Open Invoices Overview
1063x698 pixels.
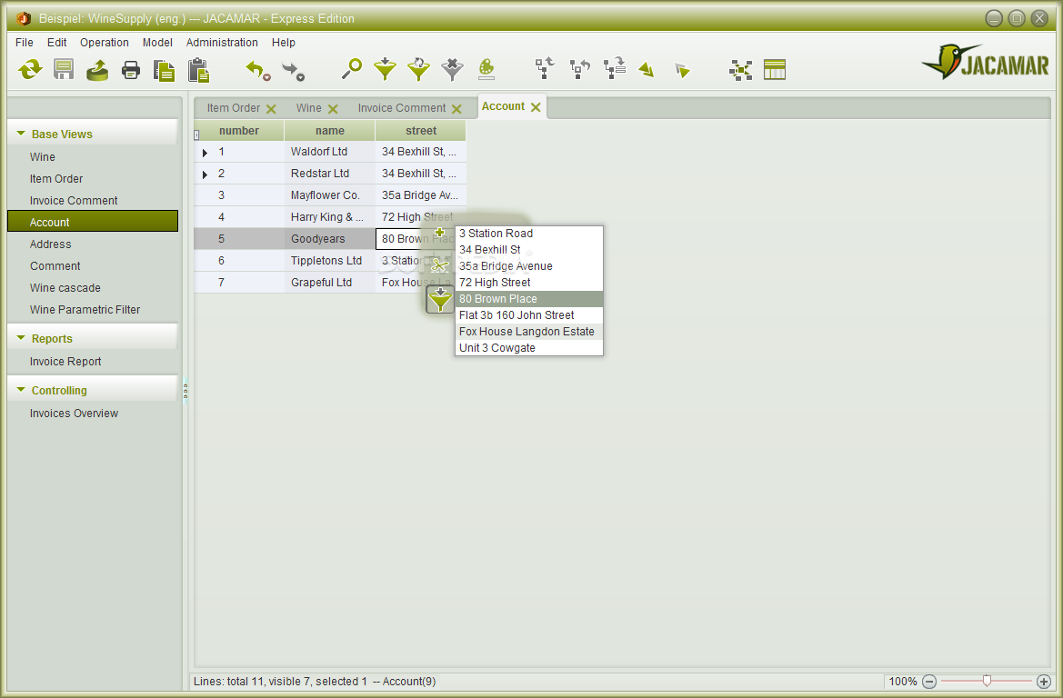click(x=93, y=414)
